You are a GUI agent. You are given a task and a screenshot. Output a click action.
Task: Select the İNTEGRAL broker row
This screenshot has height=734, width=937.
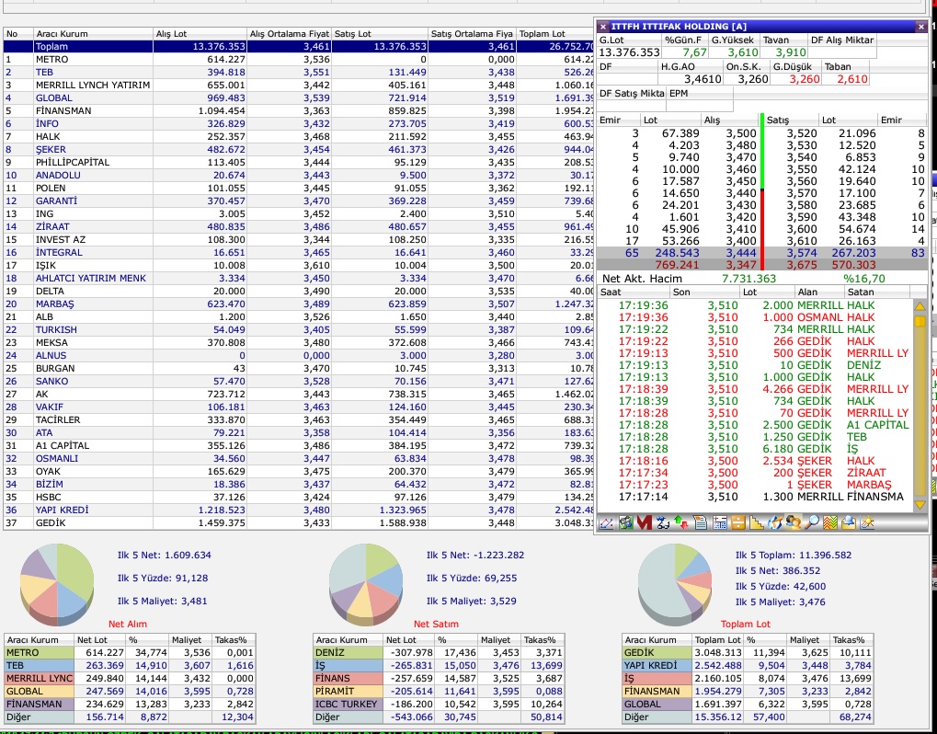[299, 253]
